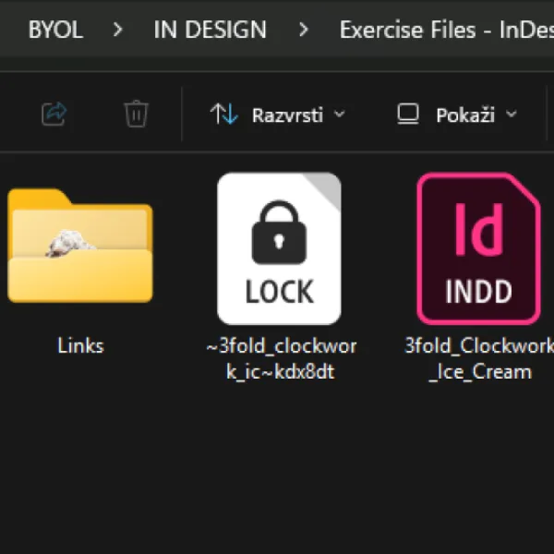This screenshot has height=554, width=554.
Task: Select the yellow Links folder icon
Action: pyautogui.click(x=80, y=246)
